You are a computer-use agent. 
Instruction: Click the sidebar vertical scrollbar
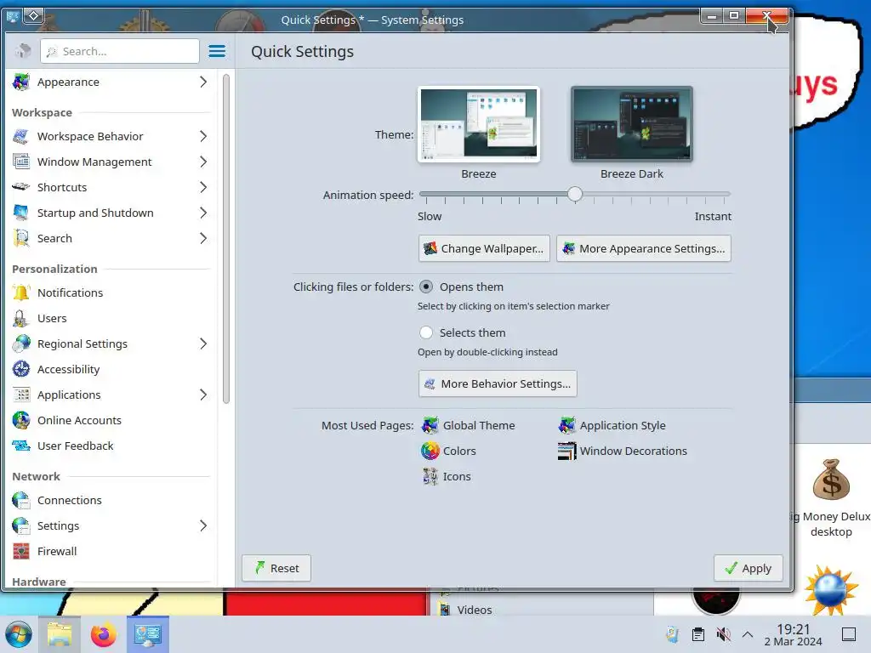click(226, 239)
